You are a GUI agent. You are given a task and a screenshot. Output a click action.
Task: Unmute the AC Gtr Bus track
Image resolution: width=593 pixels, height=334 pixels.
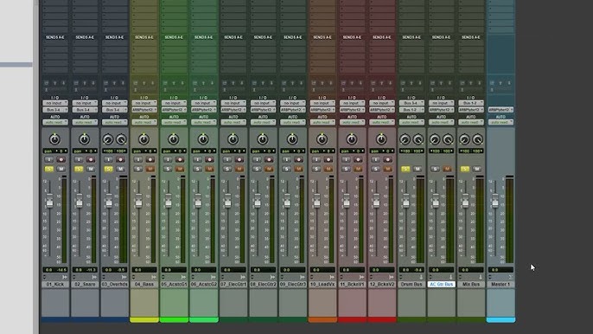(x=447, y=169)
